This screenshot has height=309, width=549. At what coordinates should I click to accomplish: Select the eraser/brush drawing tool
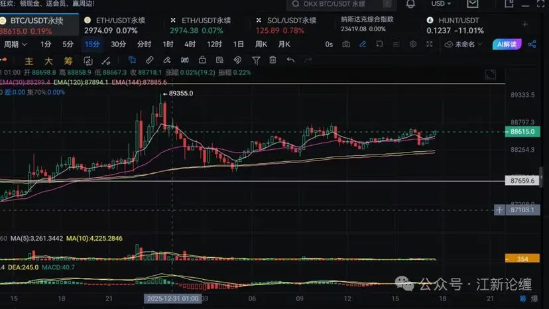click(x=167, y=60)
